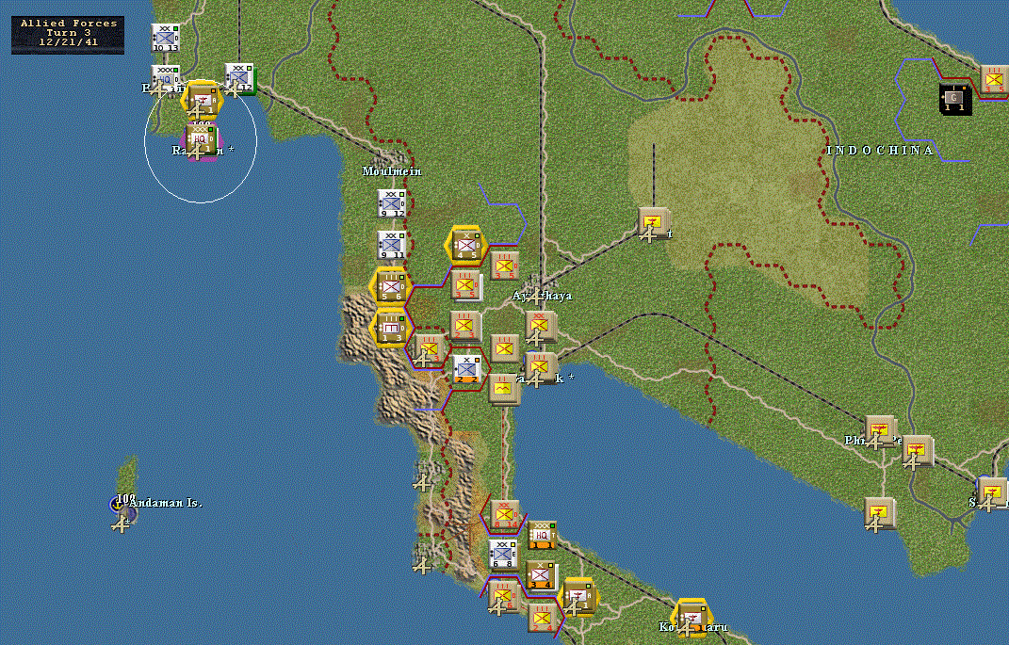Select the Japanese air unit on Phnom Penh
Screen dimensions: 1009x645
[879, 431]
